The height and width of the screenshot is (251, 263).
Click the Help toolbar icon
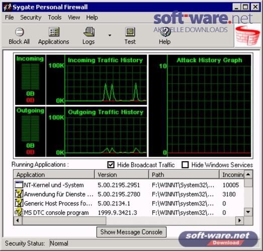click(x=165, y=32)
